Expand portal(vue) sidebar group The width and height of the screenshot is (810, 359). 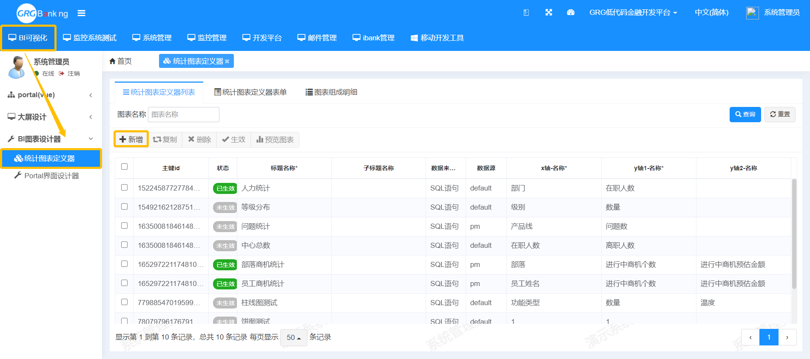click(50, 95)
